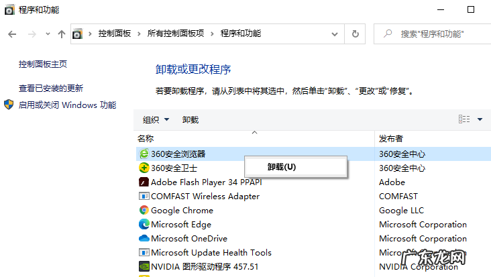
Task: Click the 卸载 toolbar button
Action: coord(190,119)
